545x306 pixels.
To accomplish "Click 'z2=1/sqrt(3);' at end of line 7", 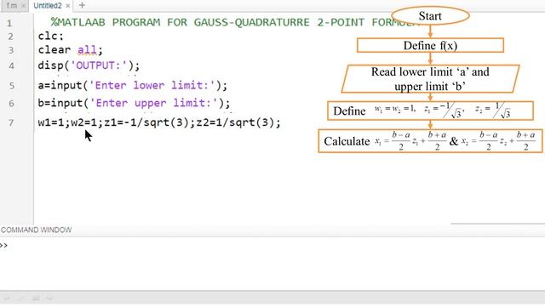I will point(238,122).
